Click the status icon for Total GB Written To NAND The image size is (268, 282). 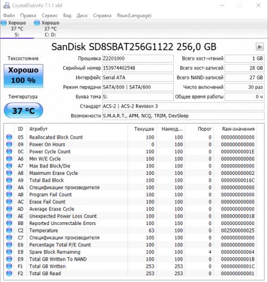[x=9, y=259]
